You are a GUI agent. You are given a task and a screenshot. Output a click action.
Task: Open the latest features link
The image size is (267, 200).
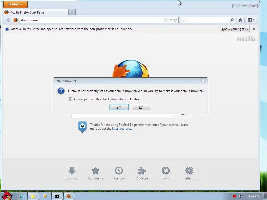(122, 129)
